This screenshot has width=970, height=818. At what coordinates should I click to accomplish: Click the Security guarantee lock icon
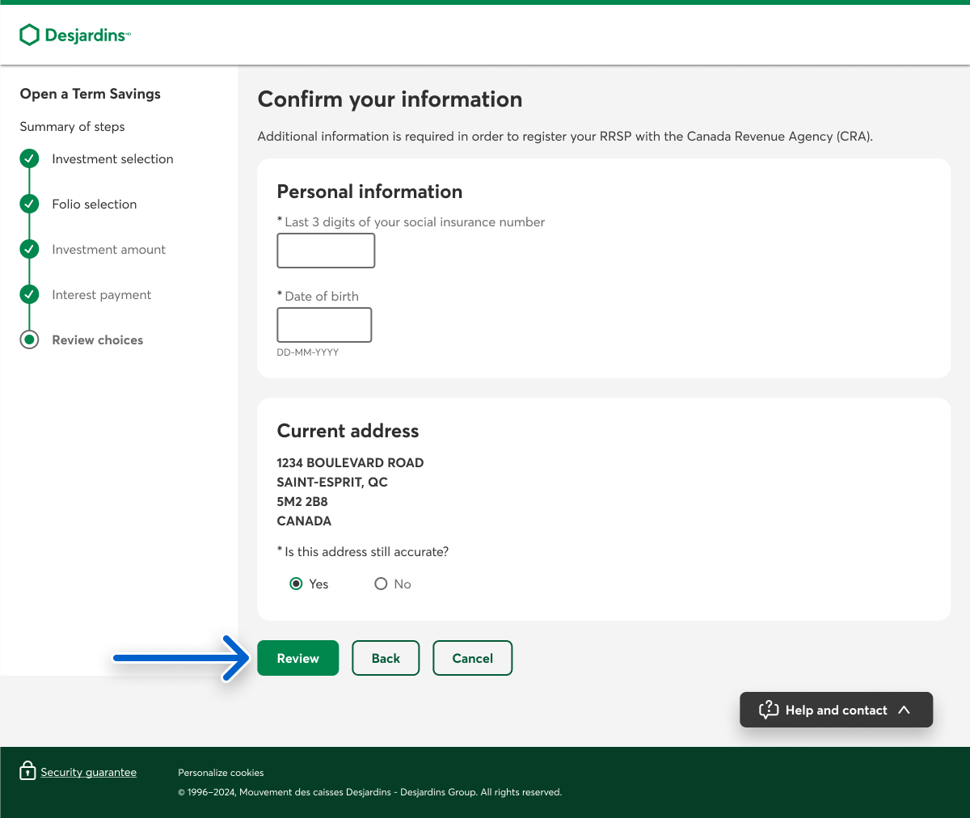point(27,771)
